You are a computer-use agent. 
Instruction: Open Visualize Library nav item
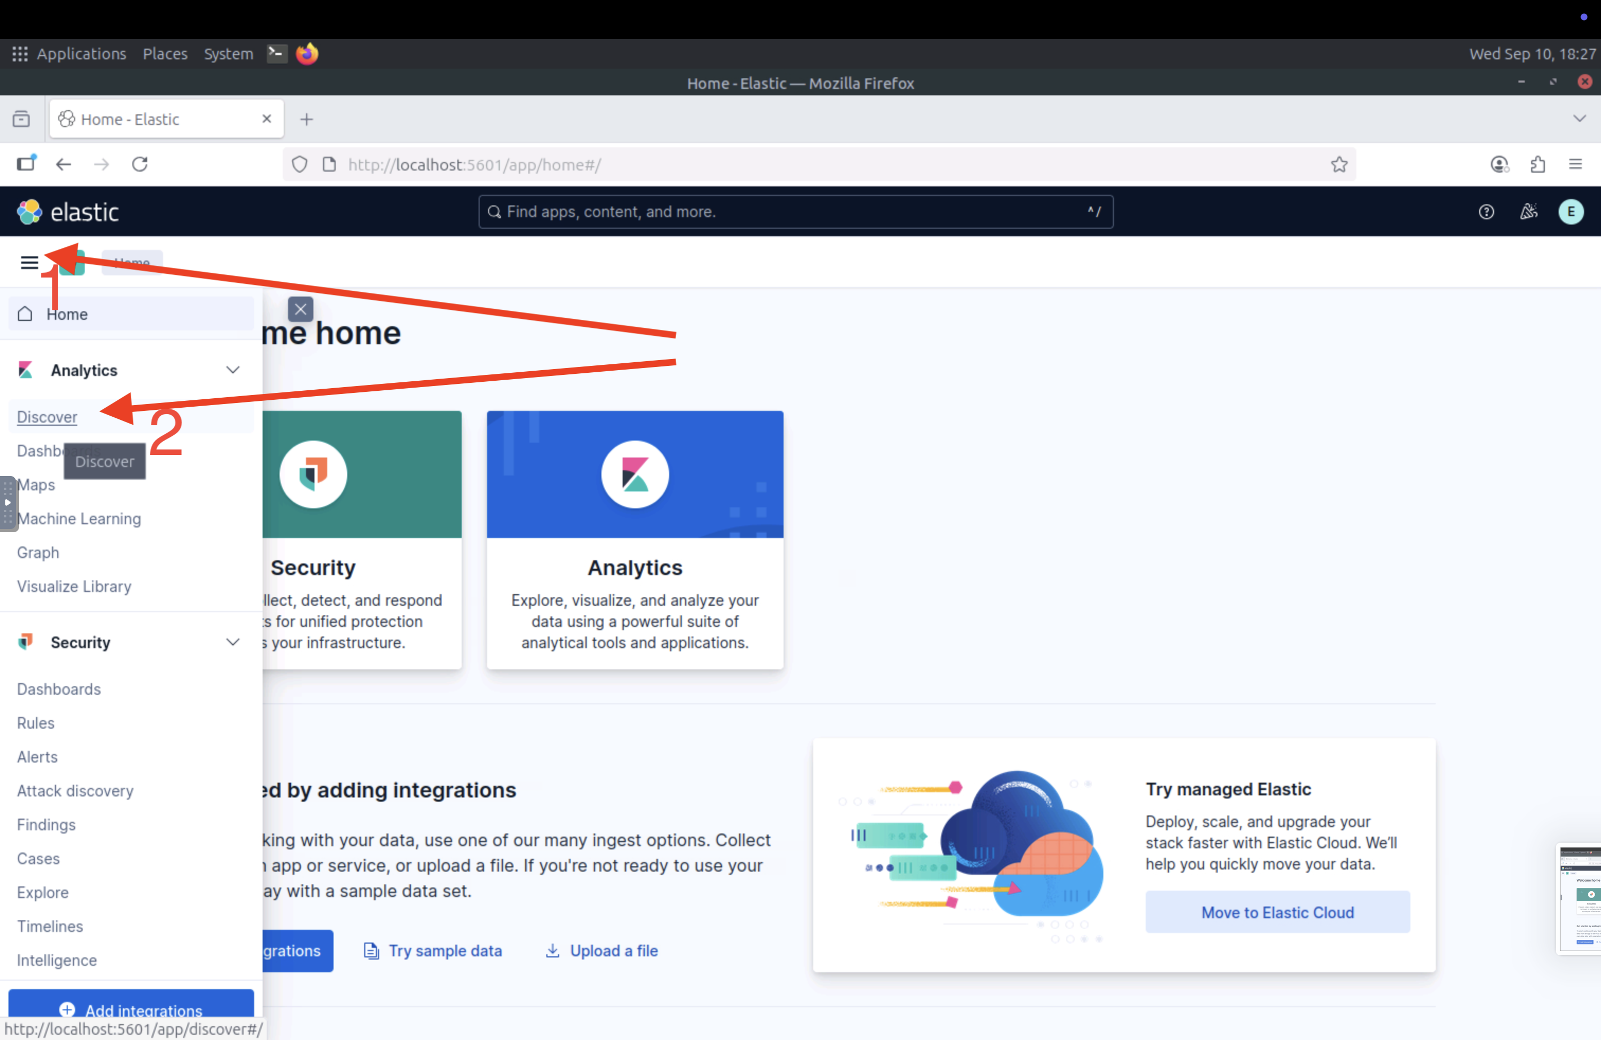(74, 586)
